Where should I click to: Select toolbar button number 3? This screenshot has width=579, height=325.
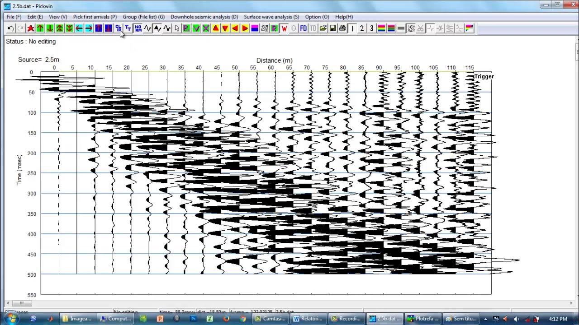pyautogui.click(x=372, y=28)
